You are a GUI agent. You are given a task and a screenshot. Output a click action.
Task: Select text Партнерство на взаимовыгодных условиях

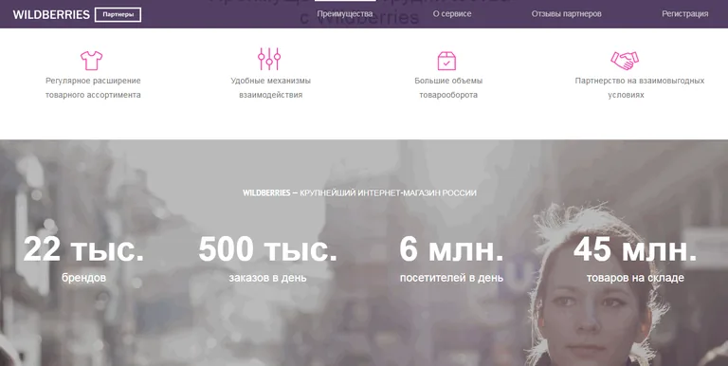click(639, 88)
